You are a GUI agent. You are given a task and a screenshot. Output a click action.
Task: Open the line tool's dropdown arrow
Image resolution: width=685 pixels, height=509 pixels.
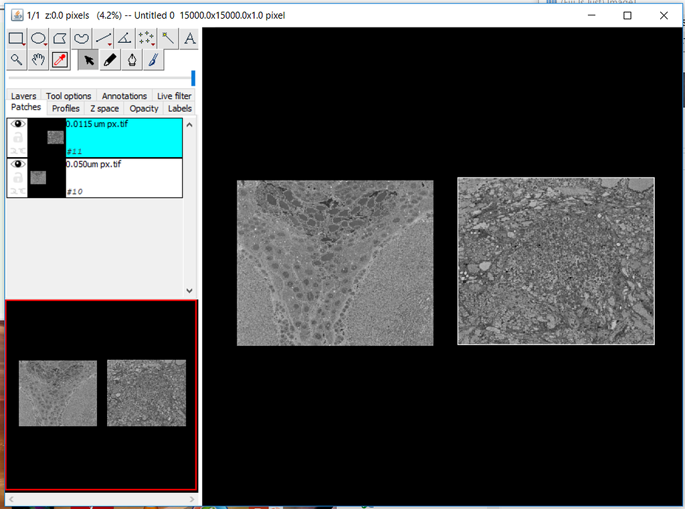[x=108, y=45]
